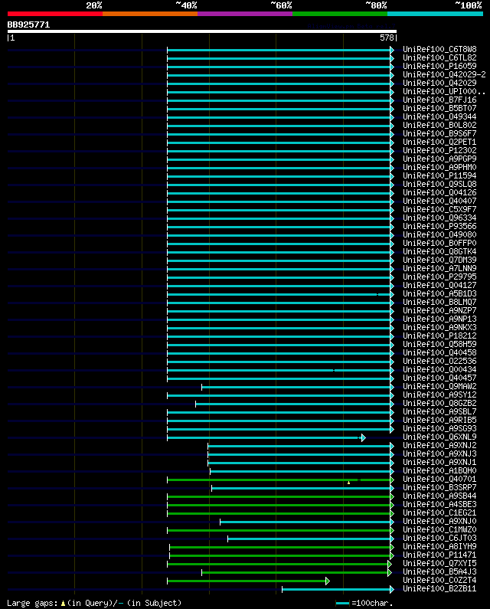490x609 pixels.
Task: Select the UniRef100_Q40407 label
Action: click(x=439, y=201)
